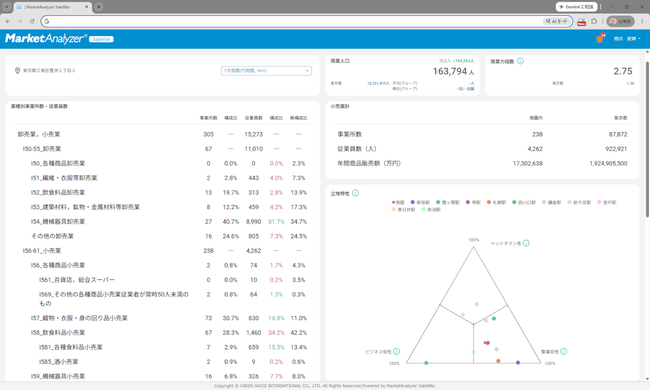Viewport: 650px width, 390px height.
Task: Go back with the browser back arrow
Action: click(x=8, y=21)
